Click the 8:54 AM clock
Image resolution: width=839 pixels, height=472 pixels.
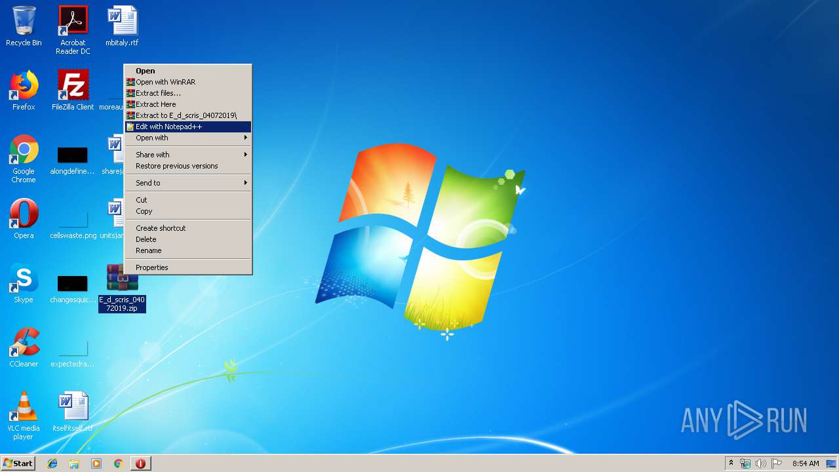(806, 463)
